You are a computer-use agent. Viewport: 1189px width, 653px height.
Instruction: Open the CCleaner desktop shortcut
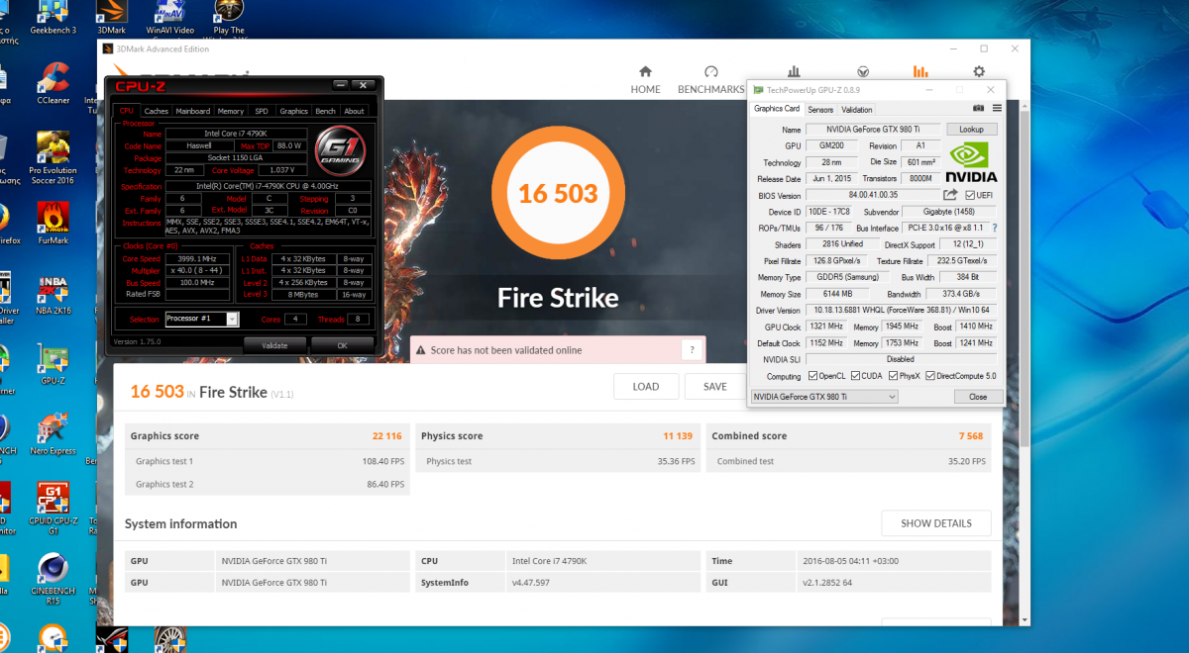(x=53, y=83)
